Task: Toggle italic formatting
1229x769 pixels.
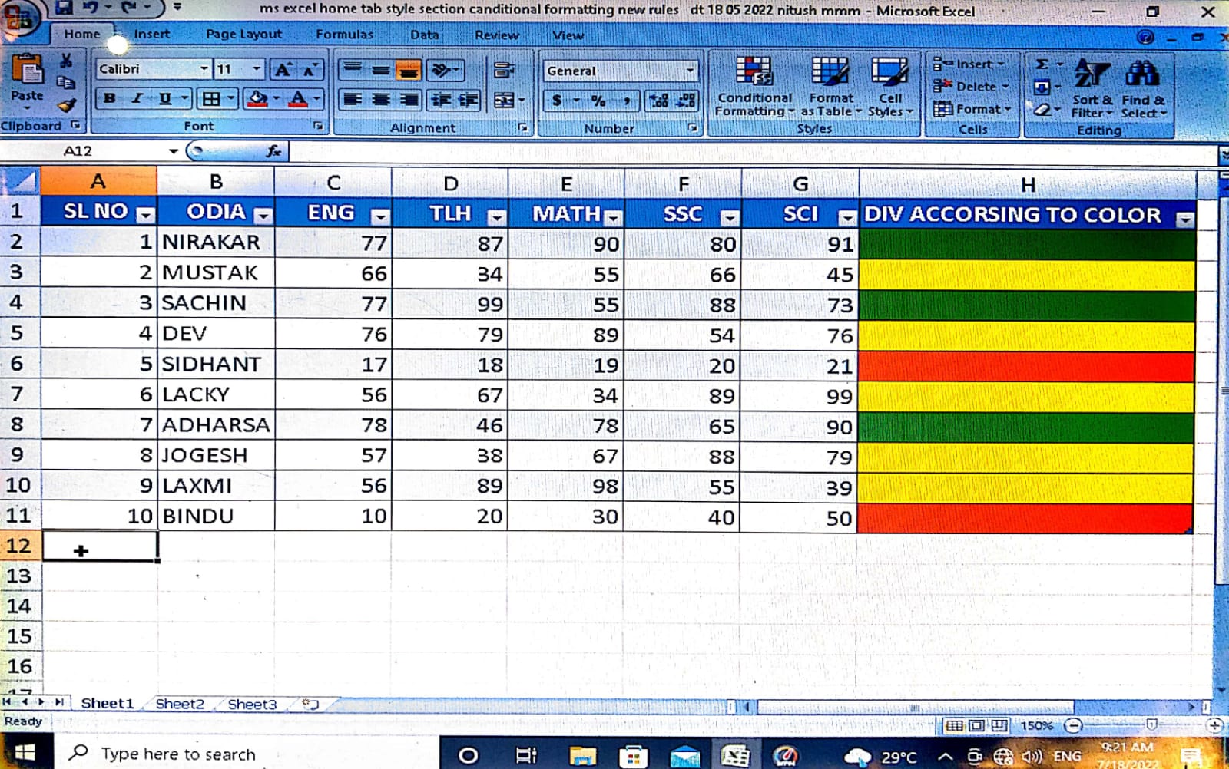Action: (137, 98)
